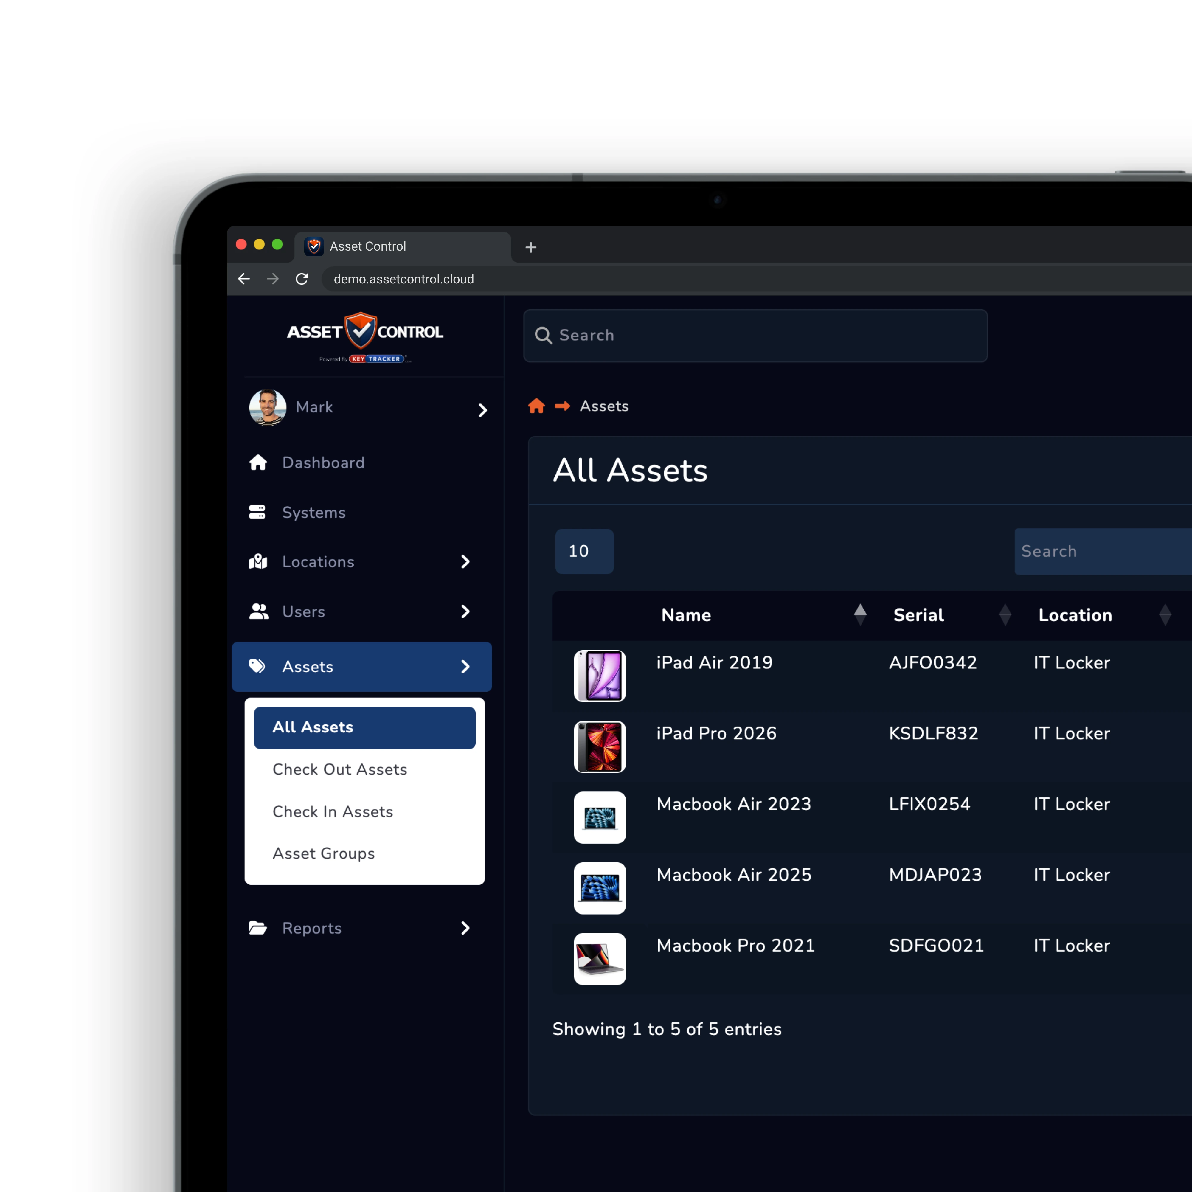Click the Locations menu label
This screenshot has width=1192, height=1192.
pyautogui.click(x=318, y=561)
